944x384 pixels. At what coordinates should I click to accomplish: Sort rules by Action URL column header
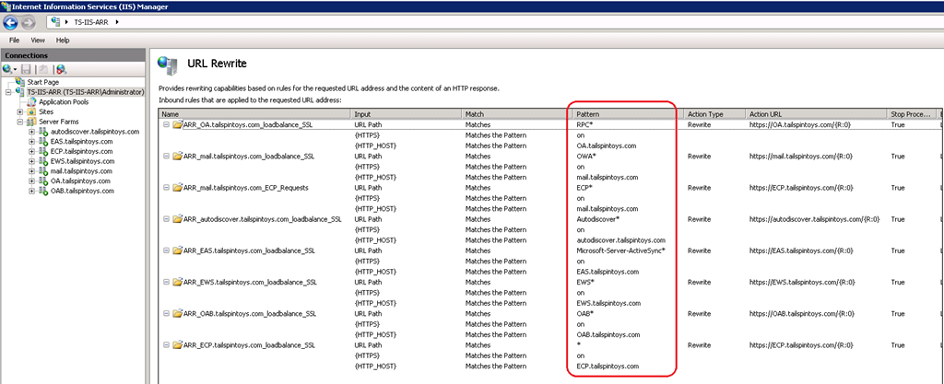816,114
